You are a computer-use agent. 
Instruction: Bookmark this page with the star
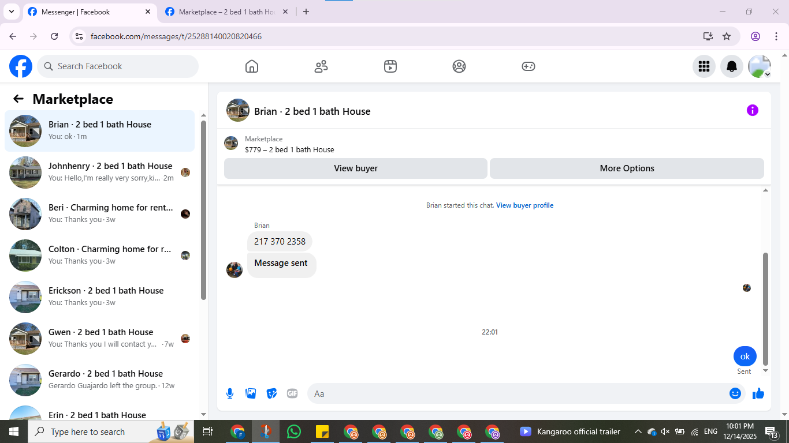[x=727, y=36]
